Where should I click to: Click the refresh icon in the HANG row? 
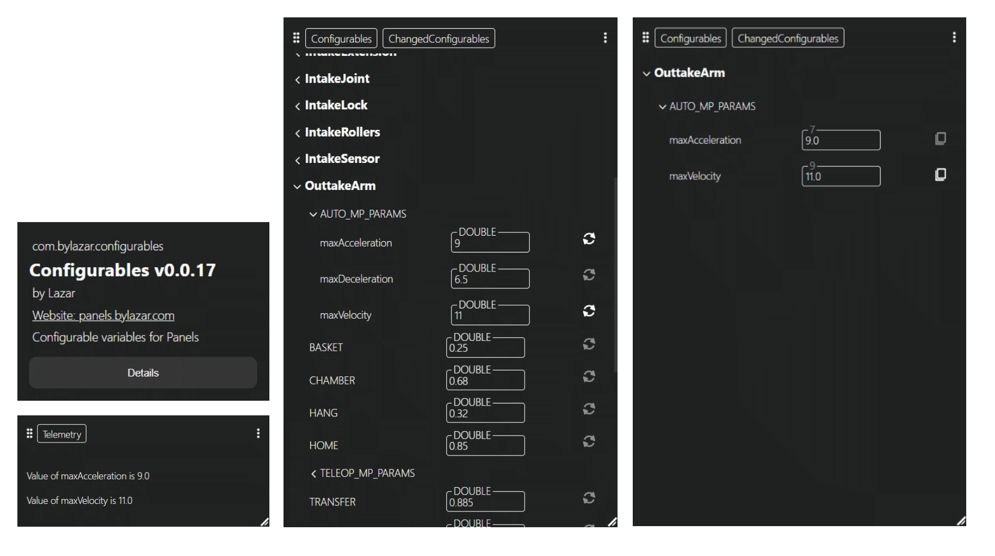pos(589,408)
